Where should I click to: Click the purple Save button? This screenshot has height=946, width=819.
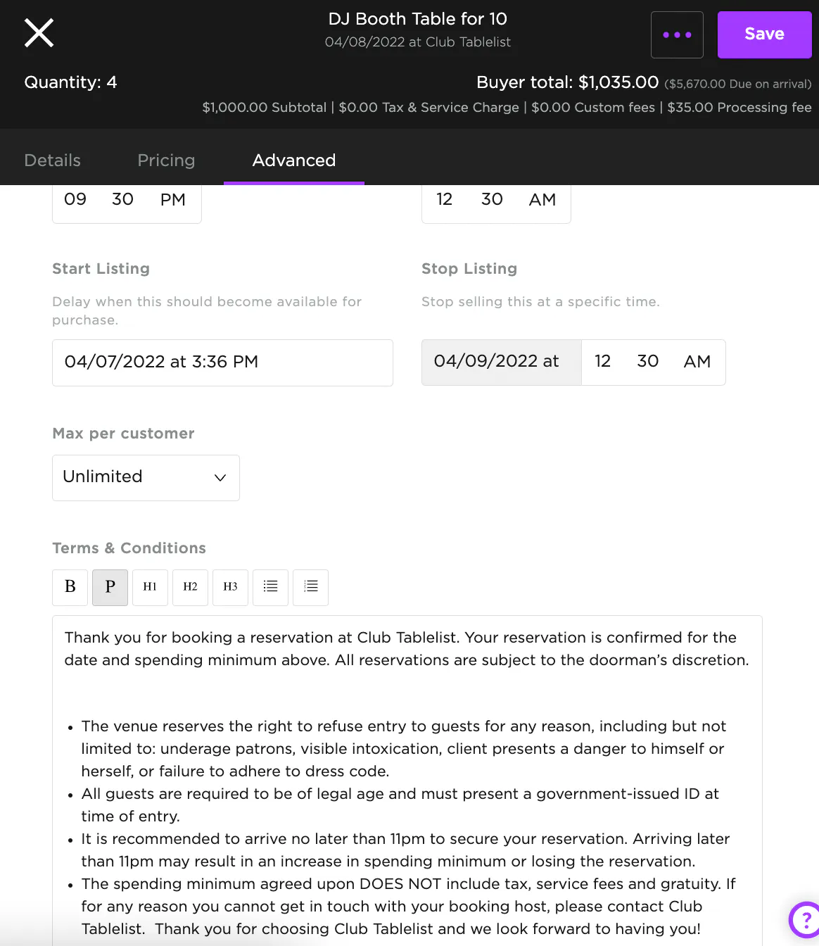coord(764,34)
